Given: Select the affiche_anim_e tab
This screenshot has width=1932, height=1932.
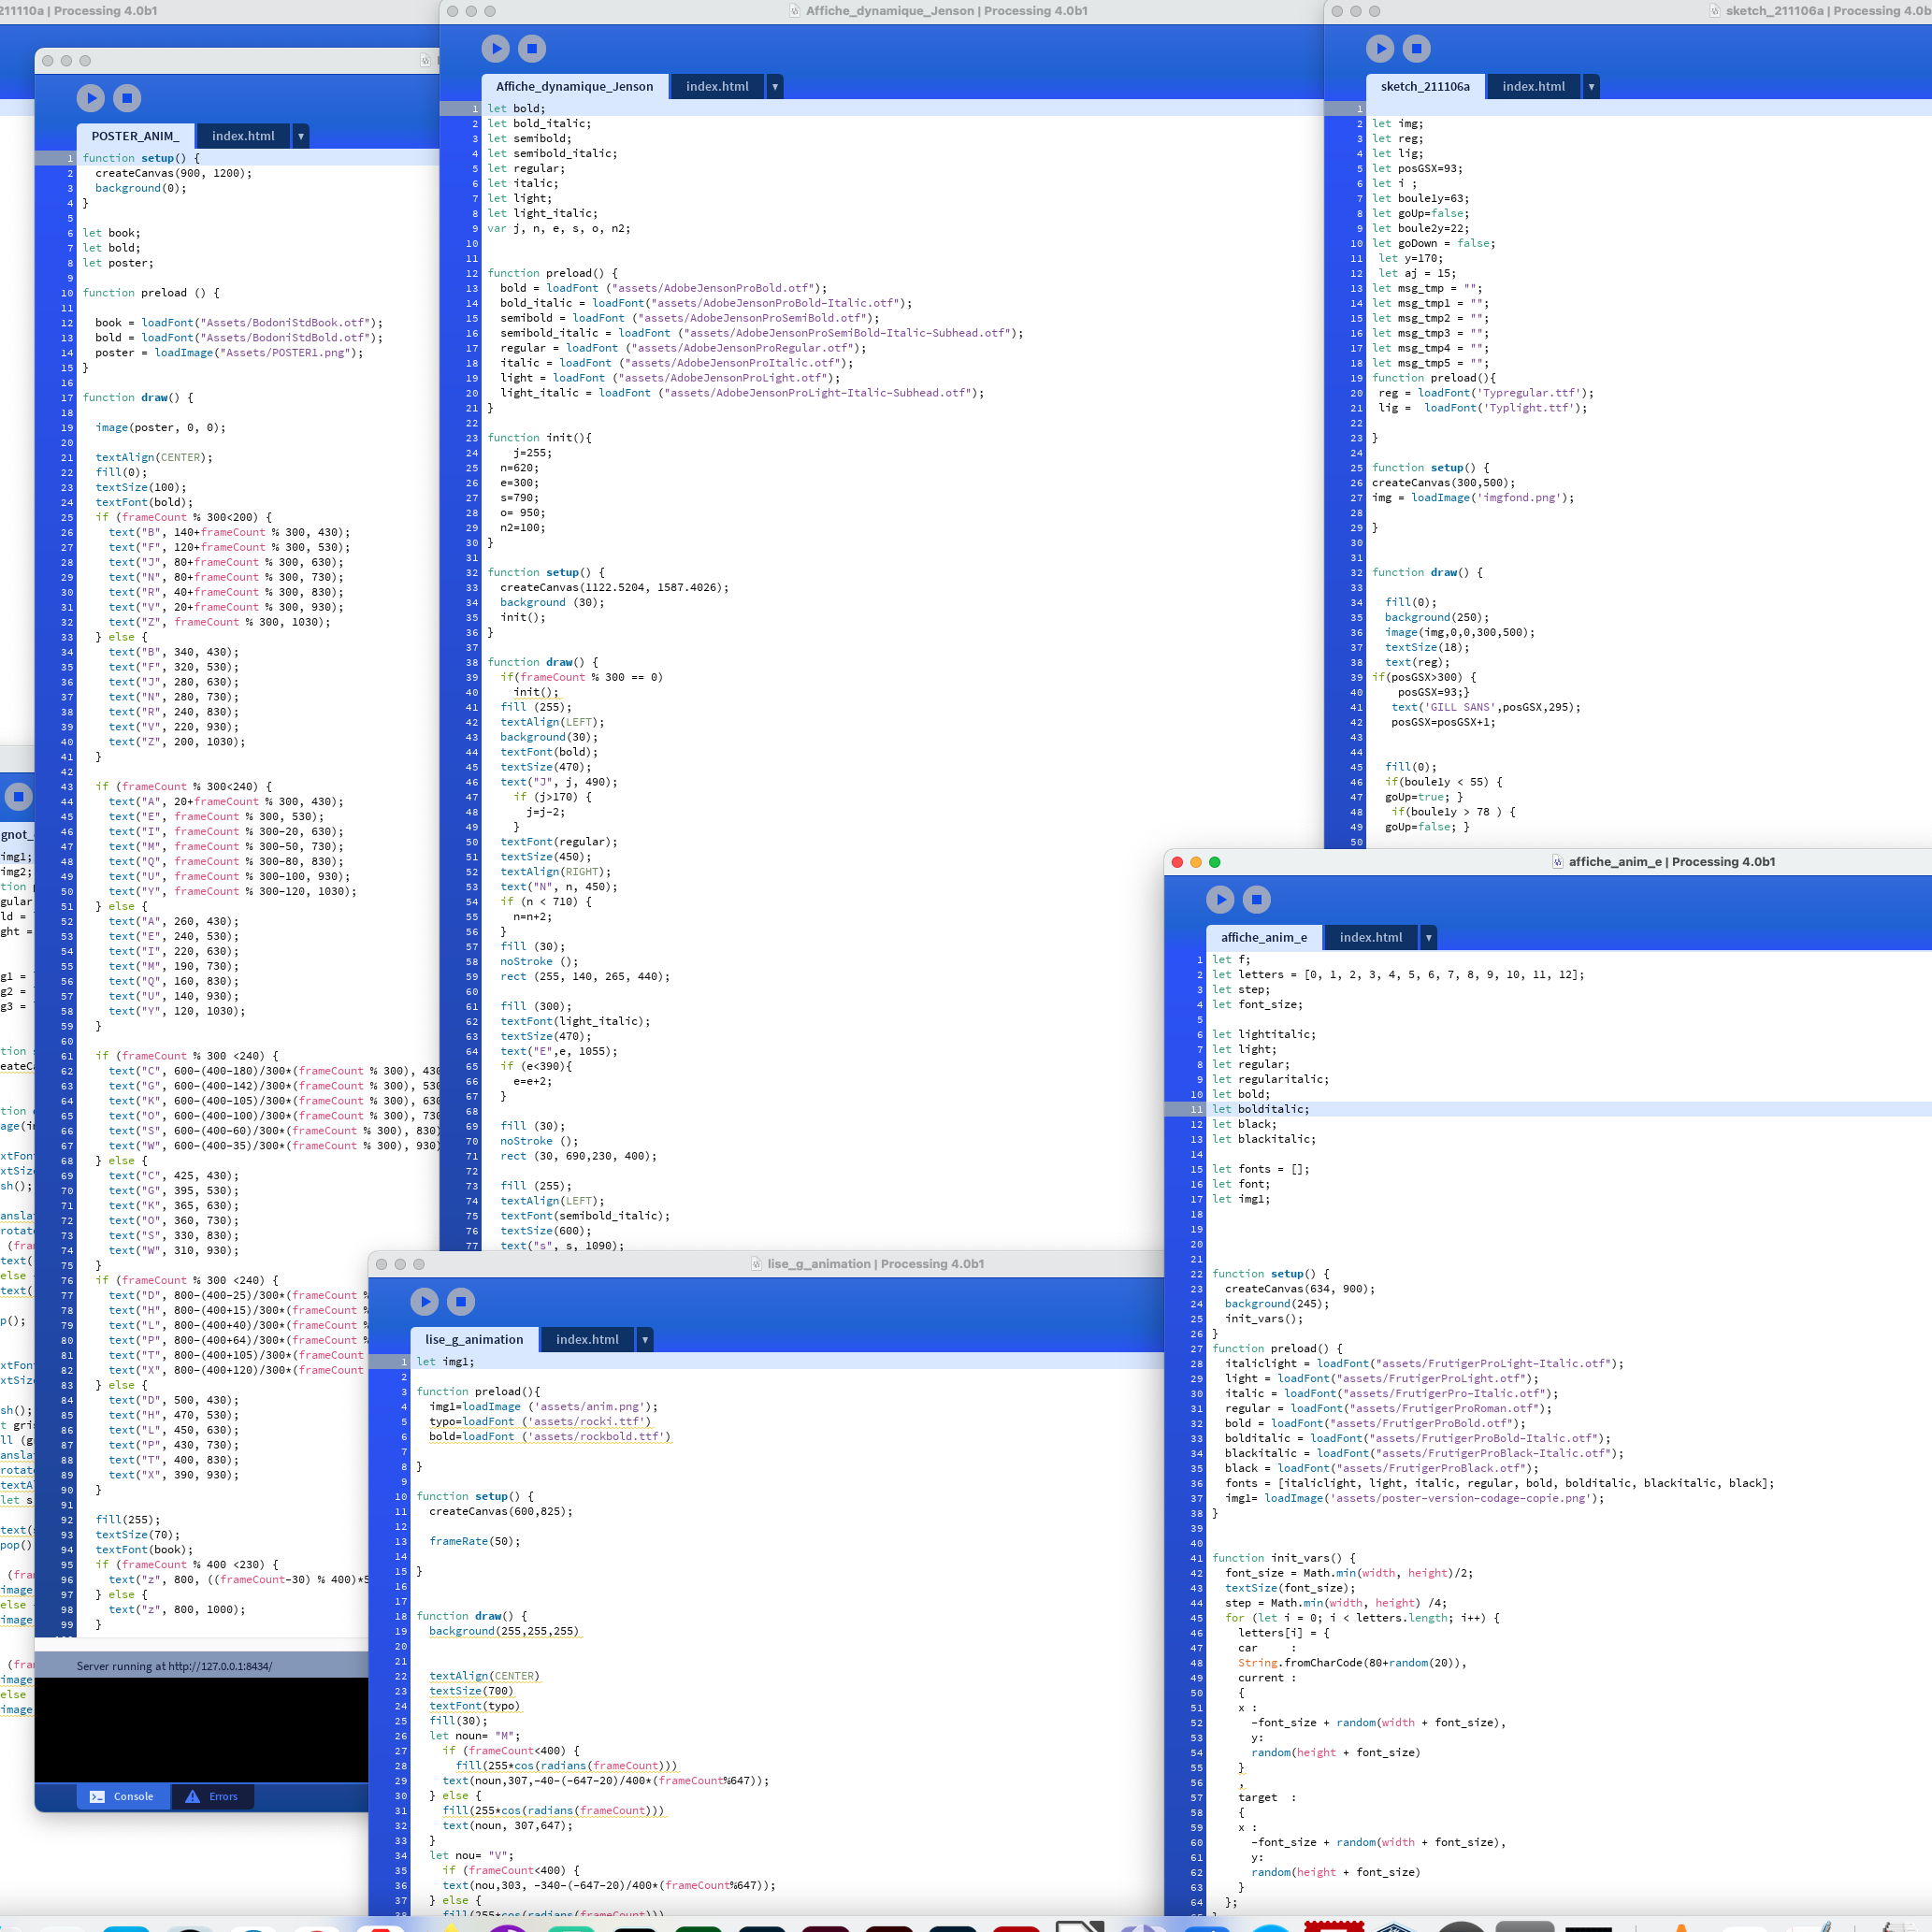Looking at the screenshot, I should [x=1263, y=937].
